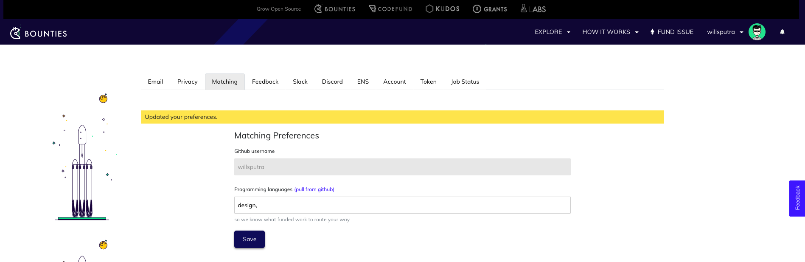Open LABS in the top bar
Image resolution: width=805 pixels, height=262 pixels.
pos(533,9)
